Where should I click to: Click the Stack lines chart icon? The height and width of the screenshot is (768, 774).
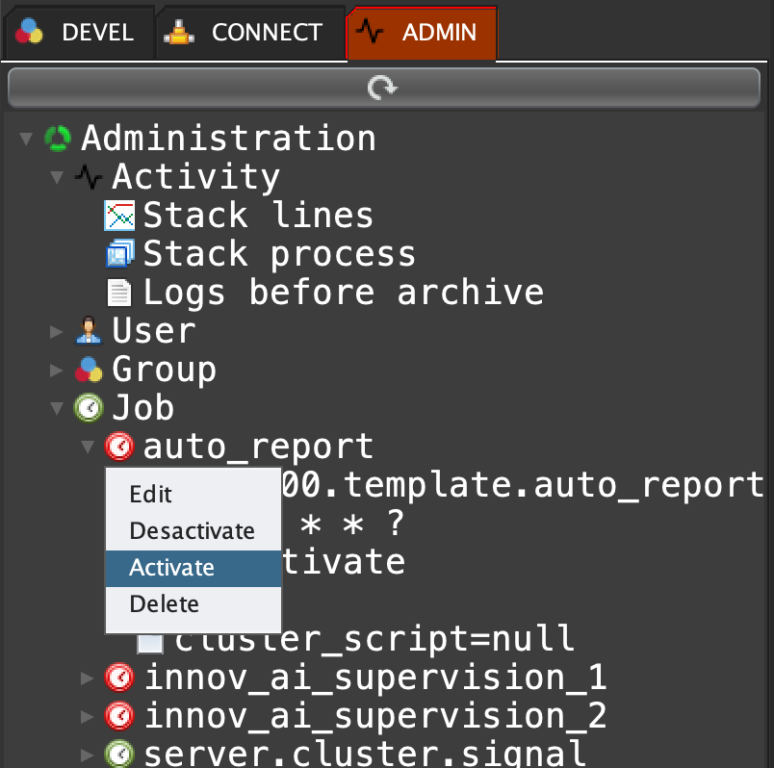118,216
